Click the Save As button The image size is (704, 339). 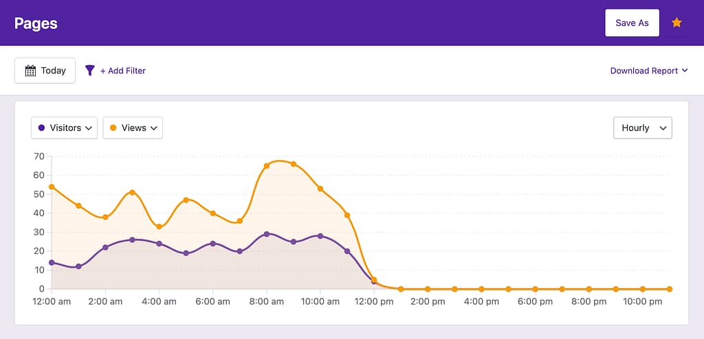(632, 23)
